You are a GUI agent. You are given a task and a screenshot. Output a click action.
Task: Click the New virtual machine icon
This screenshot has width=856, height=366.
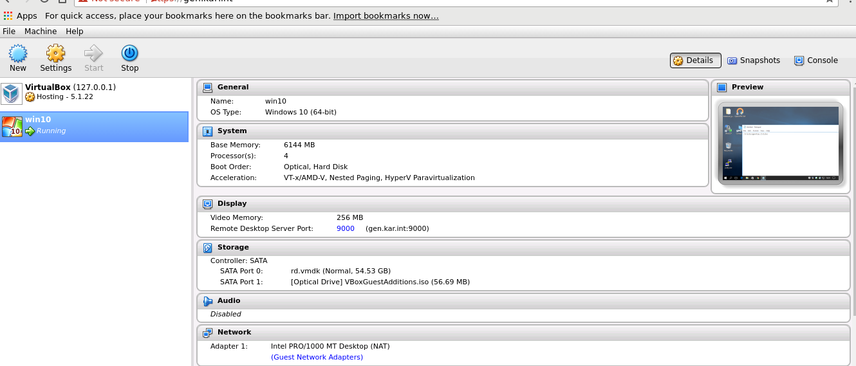pos(18,53)
